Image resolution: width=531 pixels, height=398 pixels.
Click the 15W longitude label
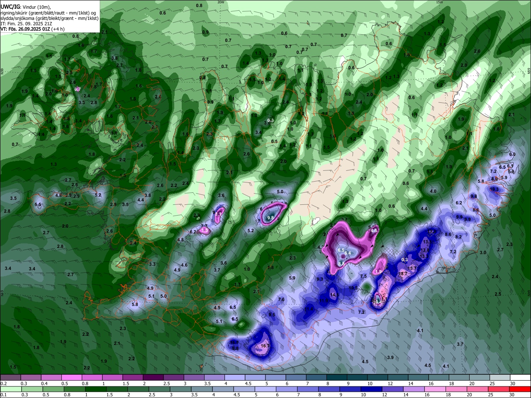click(x=439, y=2)
